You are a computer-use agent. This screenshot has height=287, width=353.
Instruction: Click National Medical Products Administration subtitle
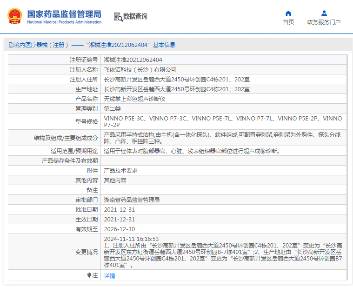pyautogui.click(x=64, y=22)
